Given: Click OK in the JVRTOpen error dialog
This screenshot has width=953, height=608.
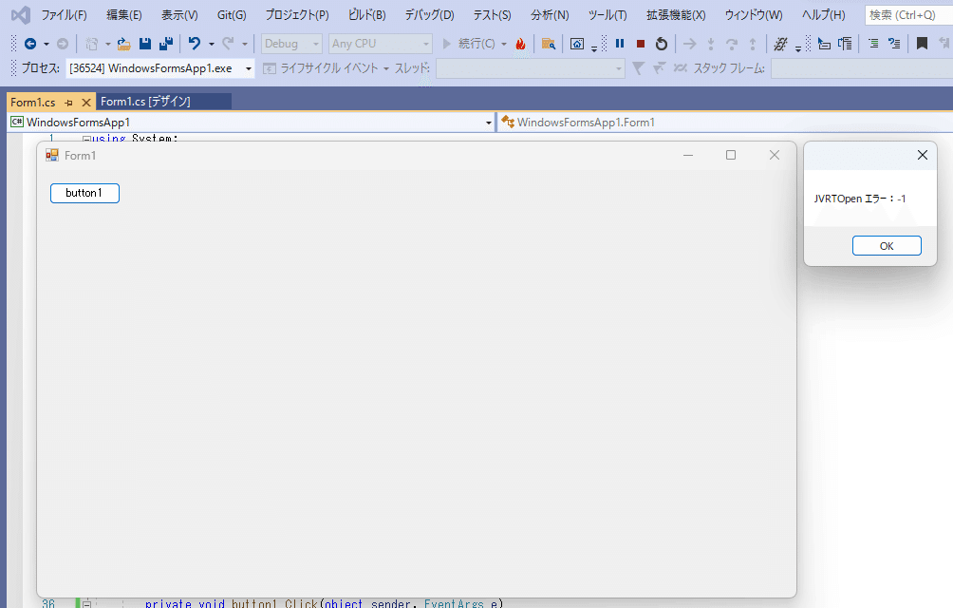Looking at the screenshot, I should (887, 246).
